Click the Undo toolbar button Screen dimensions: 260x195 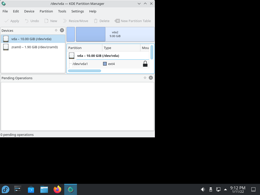click(x=32, y=21)
